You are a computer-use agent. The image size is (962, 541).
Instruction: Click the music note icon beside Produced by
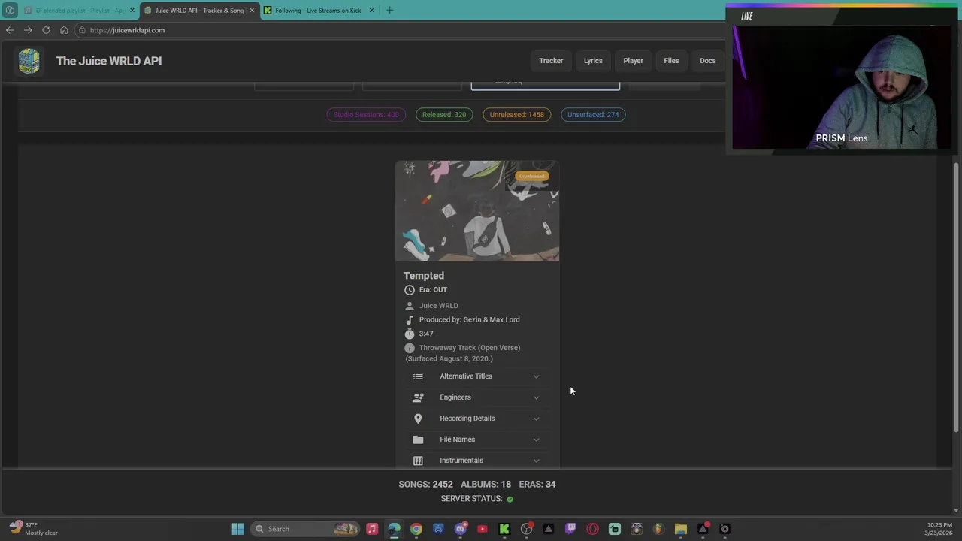pyautogui.click(x=410, y=320)
